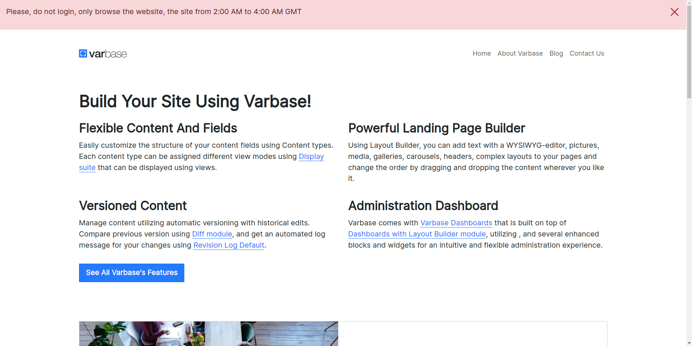Image resolution: width=692 pixels, height=346 pixels.
Task: Open the About Varbase menu item
Action: (520, 53)
